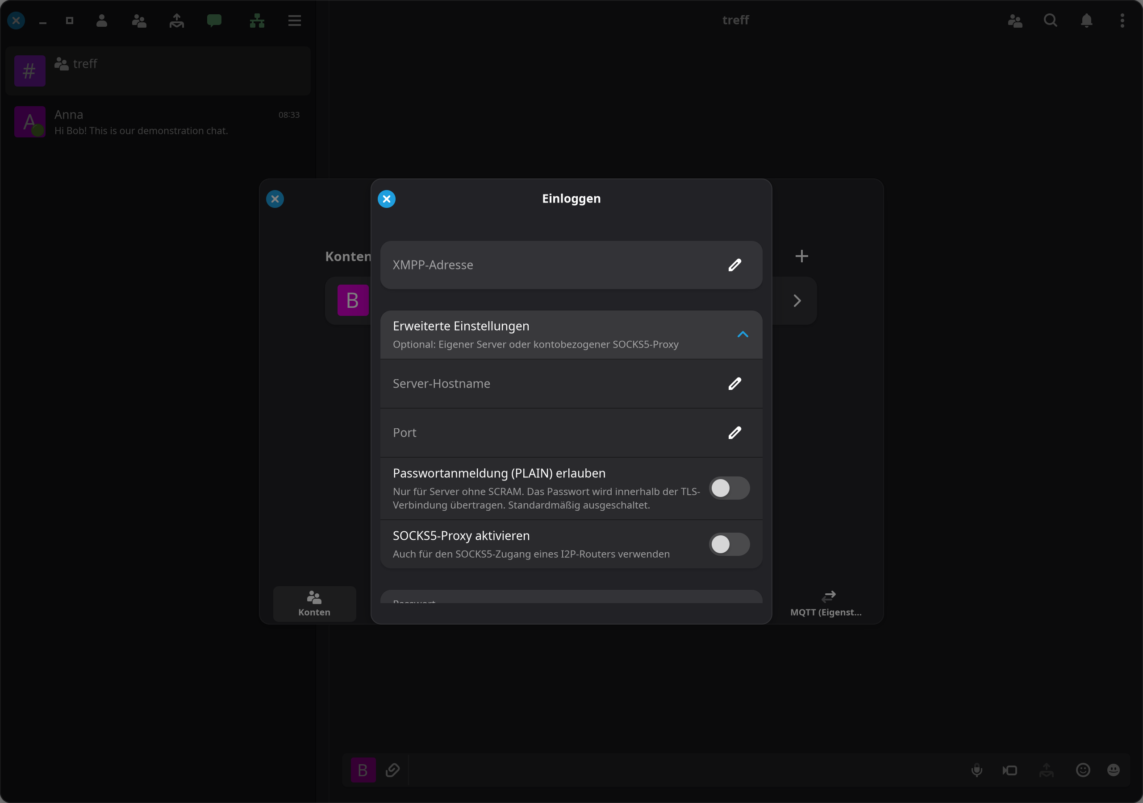Close the Konten settings window behind

(x=275, y=199)
